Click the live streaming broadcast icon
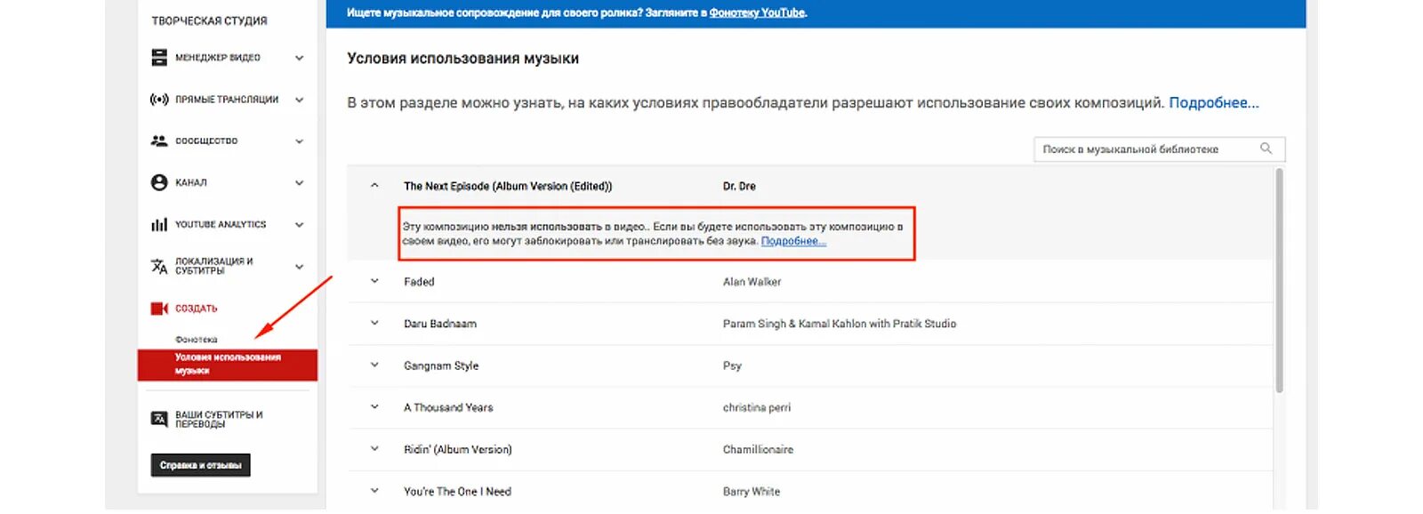The width and height of the screenshot is (1423, 514). tap(159, 100)
